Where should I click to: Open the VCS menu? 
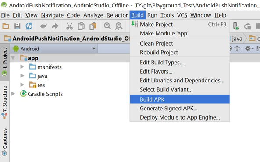(182, 15)
